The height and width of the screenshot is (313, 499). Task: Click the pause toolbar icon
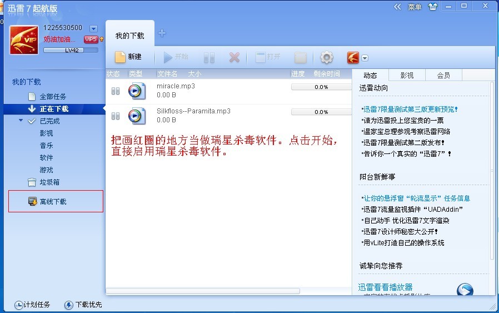pyautogui.click(x=209, y=58)
